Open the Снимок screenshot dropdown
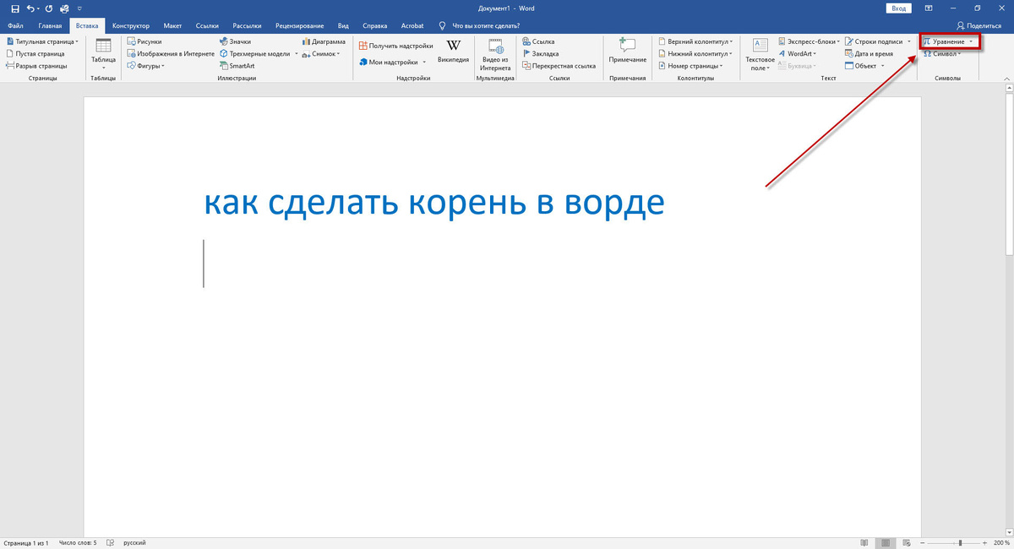The height and width of the screenshot is (549, 1014). click(x=320, y=53)
